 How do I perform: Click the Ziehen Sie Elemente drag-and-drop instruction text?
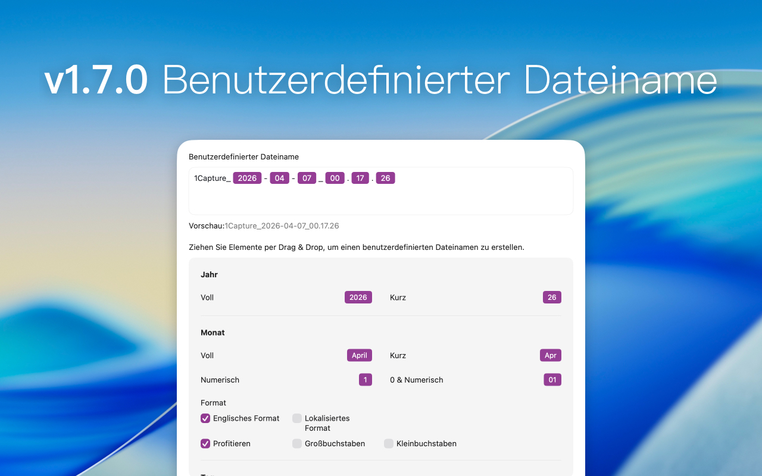click(x=357, y=247)
